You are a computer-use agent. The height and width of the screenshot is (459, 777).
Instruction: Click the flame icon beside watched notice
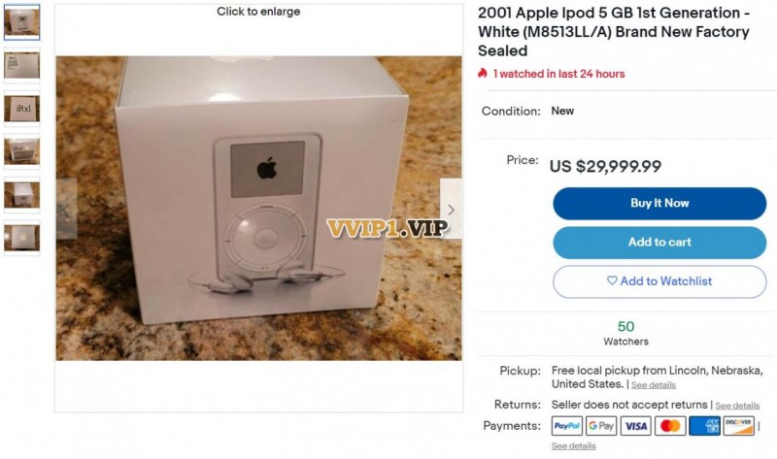482,74
